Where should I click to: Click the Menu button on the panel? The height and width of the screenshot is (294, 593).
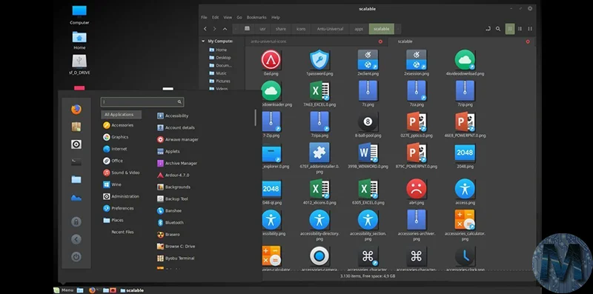point(64,290)
